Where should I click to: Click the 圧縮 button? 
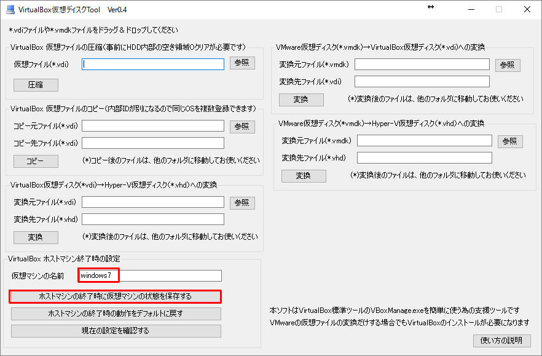[x=36, y=85]
